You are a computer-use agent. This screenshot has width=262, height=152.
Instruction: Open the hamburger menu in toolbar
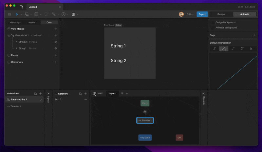[x=9, y=14]
